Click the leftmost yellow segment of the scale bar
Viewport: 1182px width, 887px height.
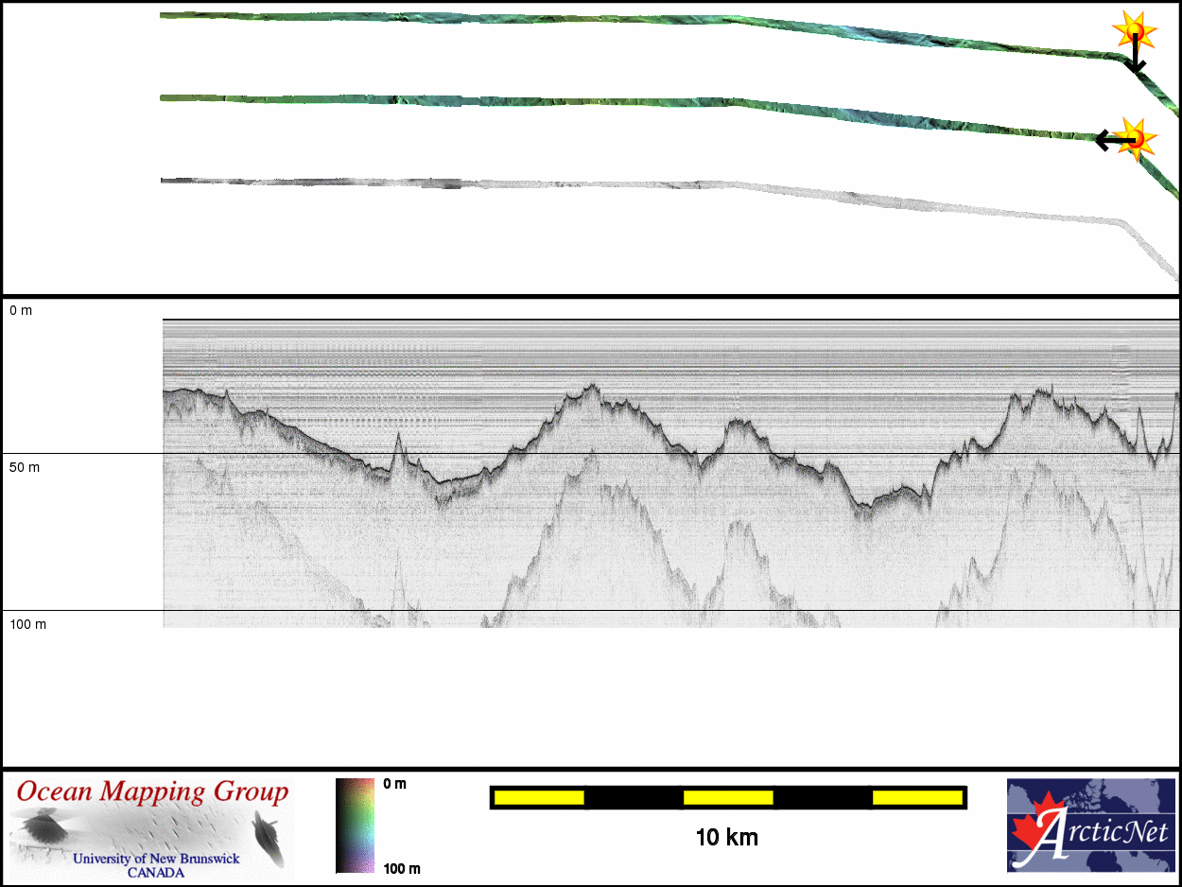539,797
